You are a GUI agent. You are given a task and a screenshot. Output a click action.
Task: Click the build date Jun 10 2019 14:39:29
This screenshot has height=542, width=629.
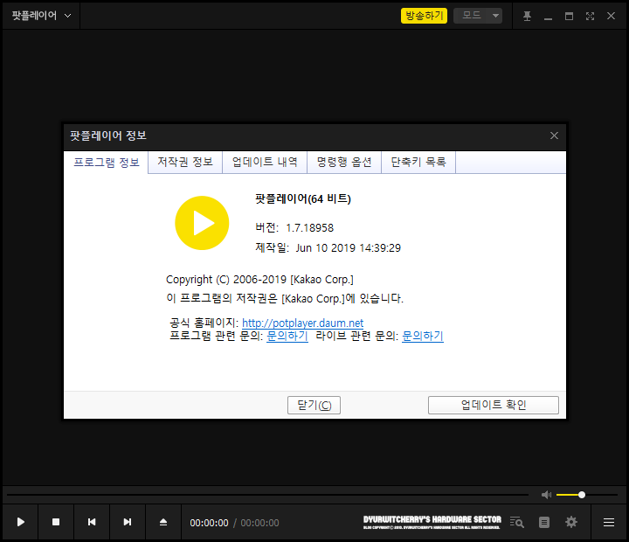point(349,248)
